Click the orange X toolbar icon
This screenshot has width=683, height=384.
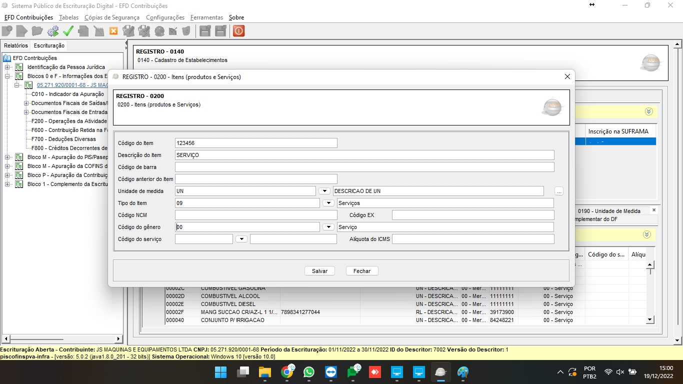click(113, 31)
